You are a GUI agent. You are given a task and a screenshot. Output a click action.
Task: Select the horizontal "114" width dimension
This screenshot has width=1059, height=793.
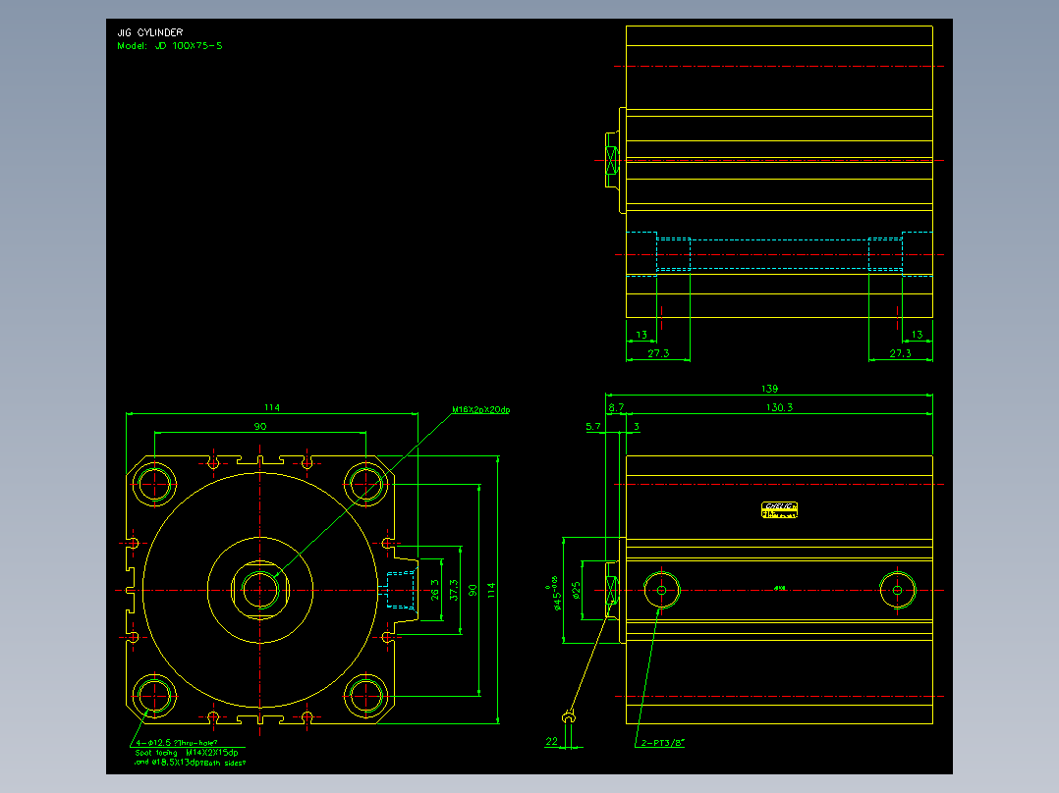pyautogui.click(x=271, y=407)
